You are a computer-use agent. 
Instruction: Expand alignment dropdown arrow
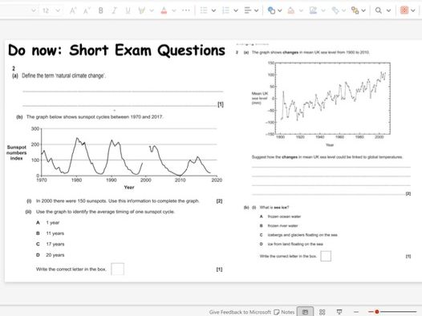click(x=256, y=10)
